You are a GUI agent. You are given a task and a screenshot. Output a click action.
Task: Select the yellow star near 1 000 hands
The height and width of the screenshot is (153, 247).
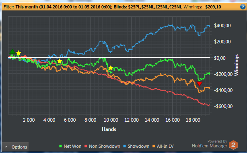click(19, 53)
